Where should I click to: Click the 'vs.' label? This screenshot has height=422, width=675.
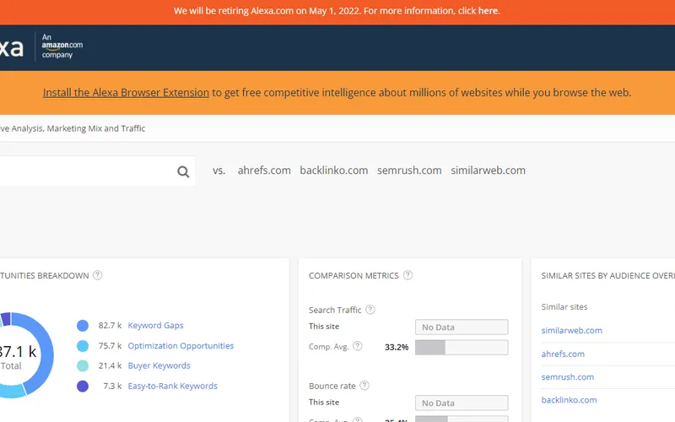[219, 170]
